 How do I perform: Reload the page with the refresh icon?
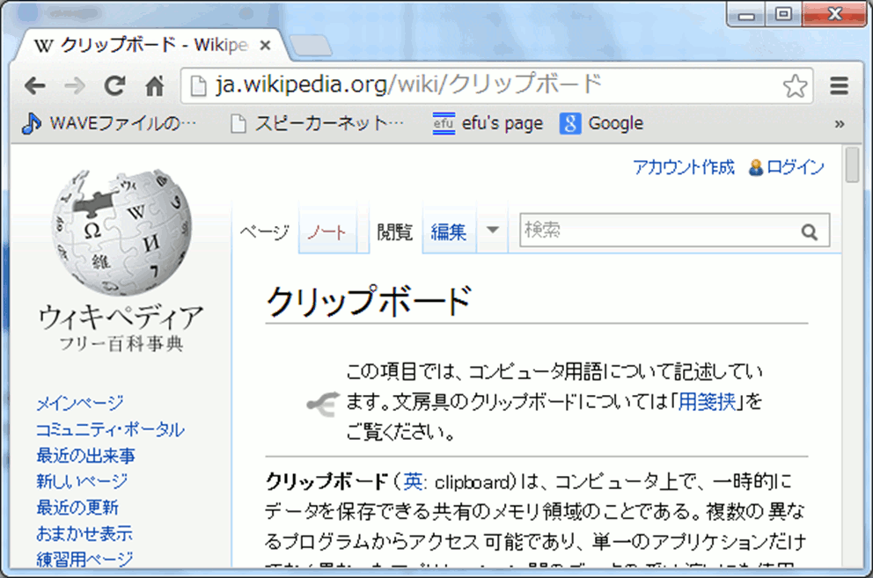(x=114, y=85)
